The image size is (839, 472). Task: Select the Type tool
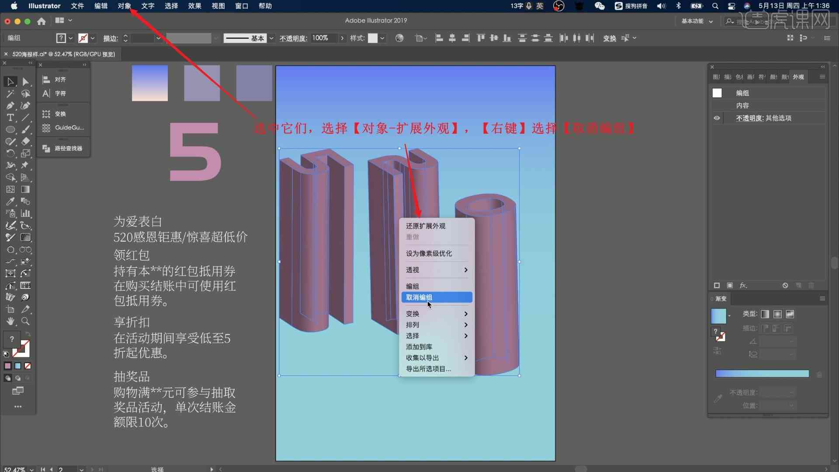[10, 118]
